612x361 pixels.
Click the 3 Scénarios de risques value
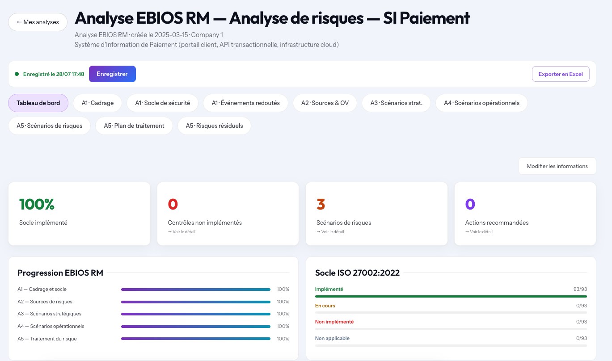coord(321,204)
